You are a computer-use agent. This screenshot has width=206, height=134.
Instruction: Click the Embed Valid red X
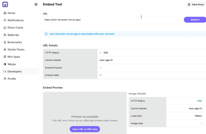[100, 75]
